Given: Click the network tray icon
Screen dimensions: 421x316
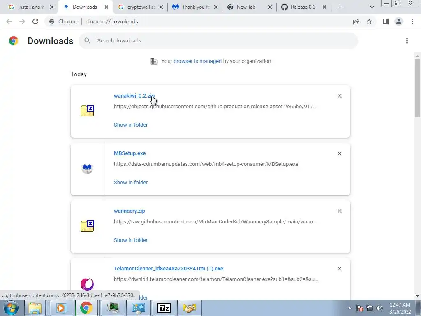Looking at the screenshot, I should point(370,308).
